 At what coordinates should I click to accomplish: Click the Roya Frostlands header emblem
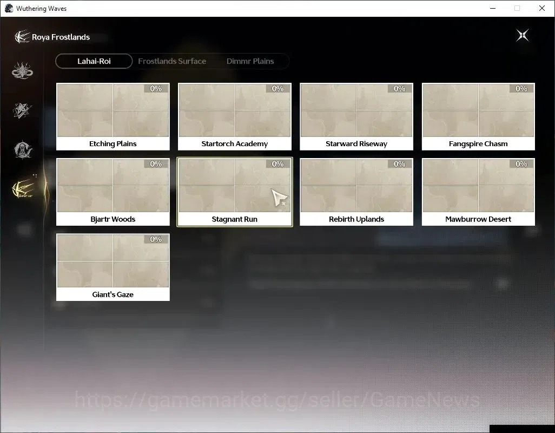tap(22, 37)
